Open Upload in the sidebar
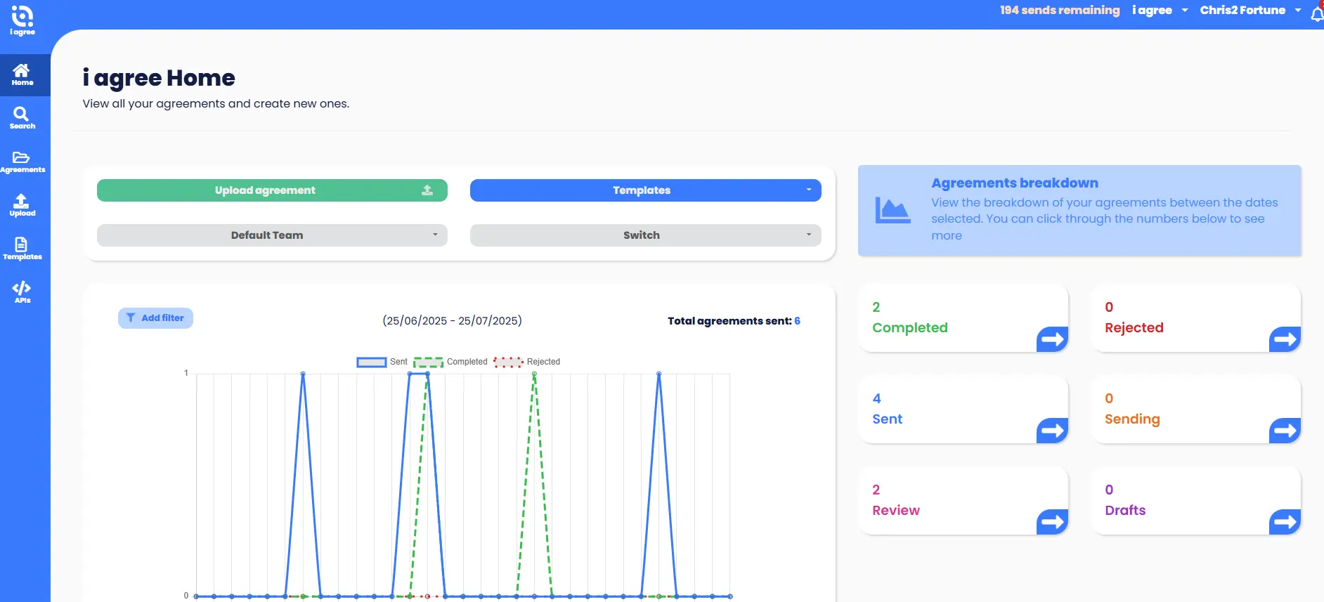Image resolution: width=1324 pixels, height=602 pixels. point(22,205)
